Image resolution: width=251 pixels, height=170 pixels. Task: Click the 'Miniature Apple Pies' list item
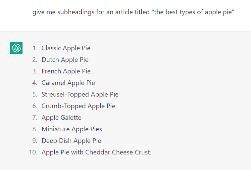click(72, 129)
